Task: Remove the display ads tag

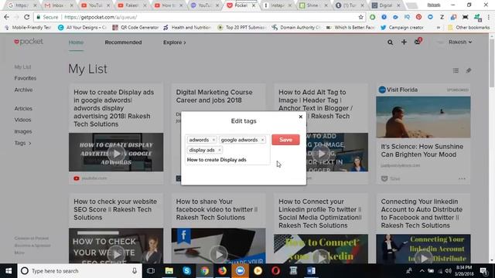Action: tap(220, 150)
